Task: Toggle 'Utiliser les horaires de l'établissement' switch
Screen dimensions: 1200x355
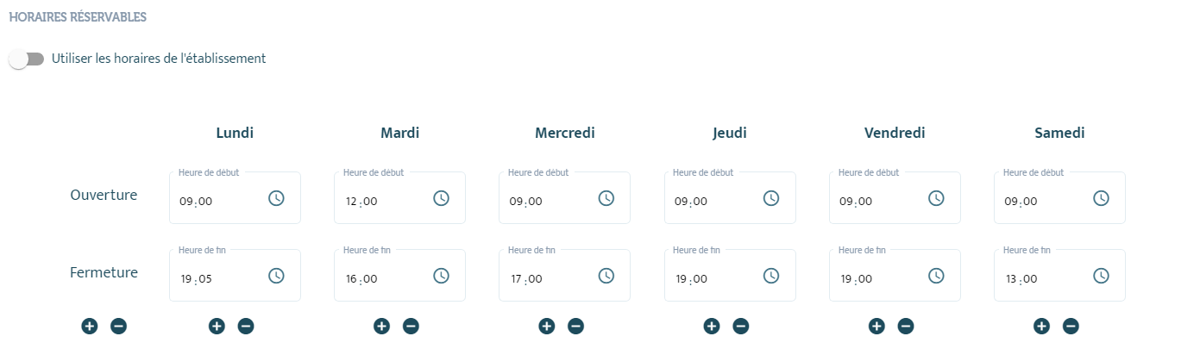Action: pos(26,59)
